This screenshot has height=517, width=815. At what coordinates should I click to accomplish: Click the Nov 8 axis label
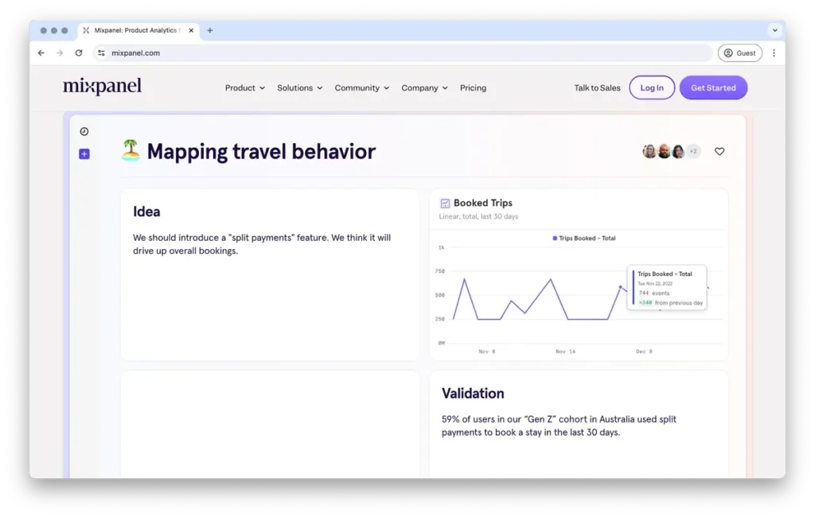click(x=487, y=352)
